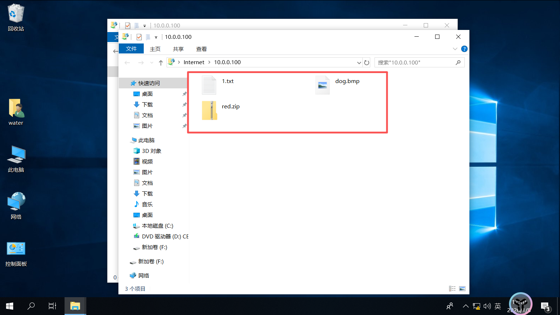Screen dimensions: 560x315
Task: Open Recycle Bin desktop icon
Action: click(16, 17)
